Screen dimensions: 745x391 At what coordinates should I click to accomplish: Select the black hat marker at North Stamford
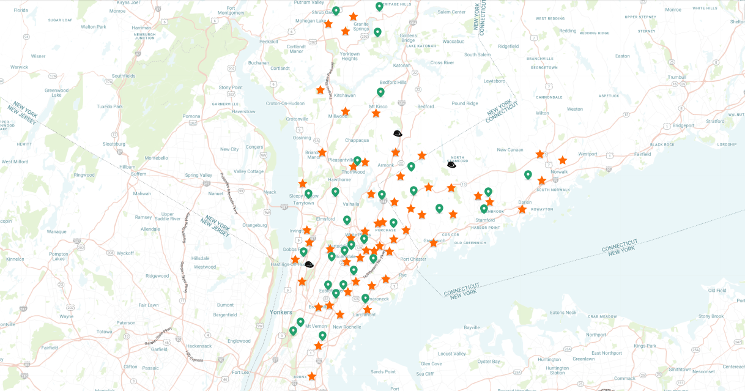tap(451, 165)
